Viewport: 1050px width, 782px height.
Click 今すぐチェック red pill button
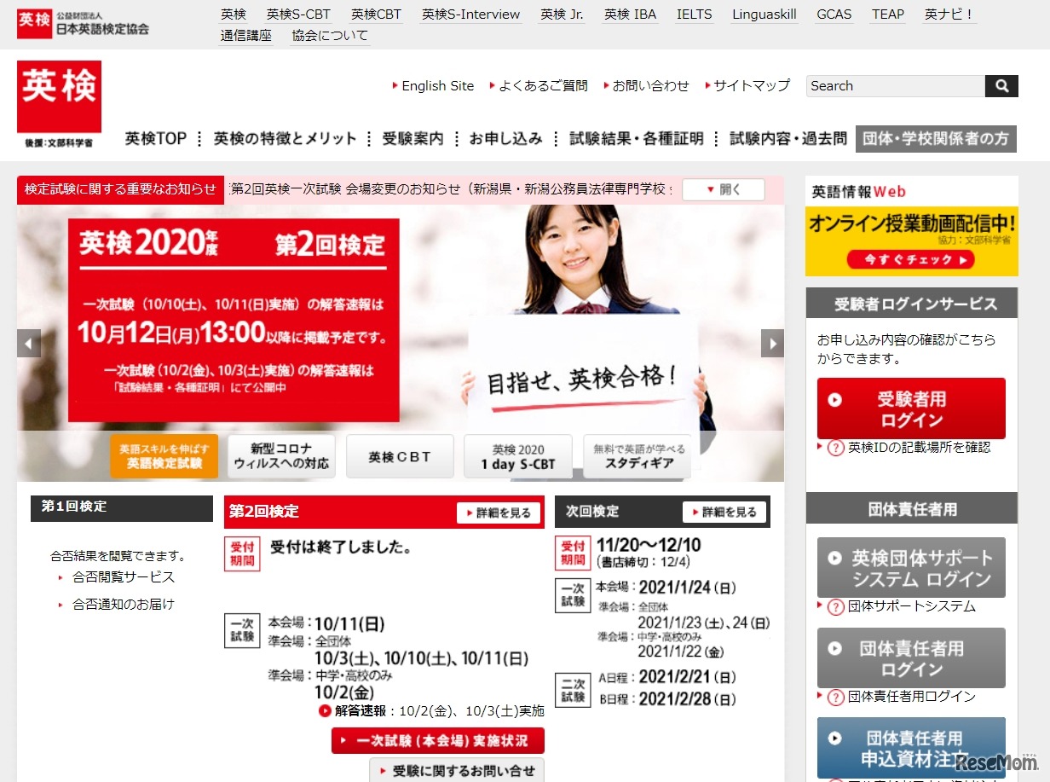coord(910,260)
